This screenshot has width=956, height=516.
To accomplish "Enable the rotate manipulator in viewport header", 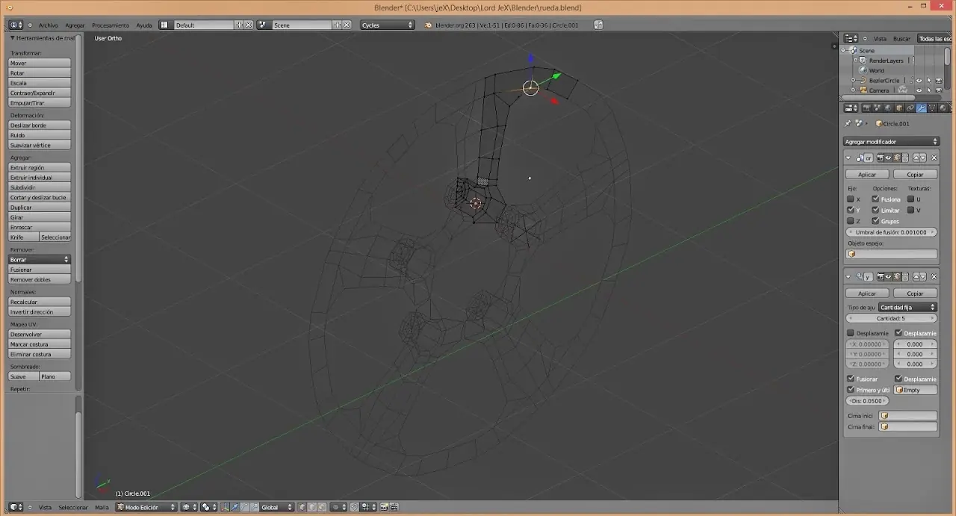I will point(244,507).
